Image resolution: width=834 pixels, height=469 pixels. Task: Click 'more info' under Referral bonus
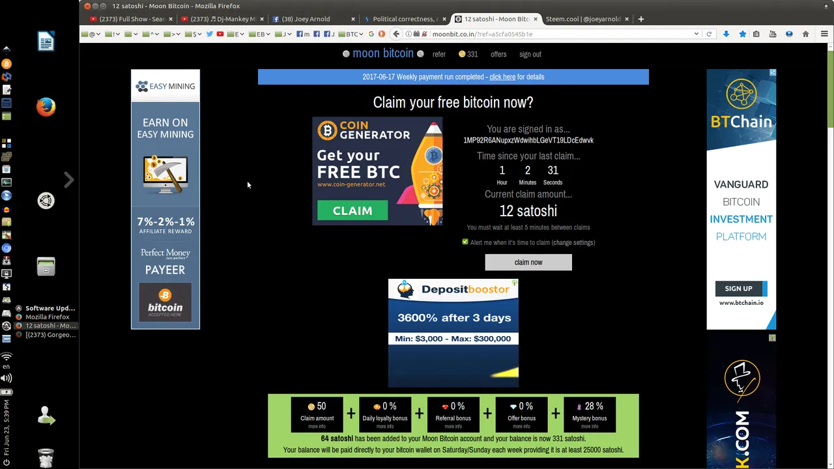tap(453, 427)
